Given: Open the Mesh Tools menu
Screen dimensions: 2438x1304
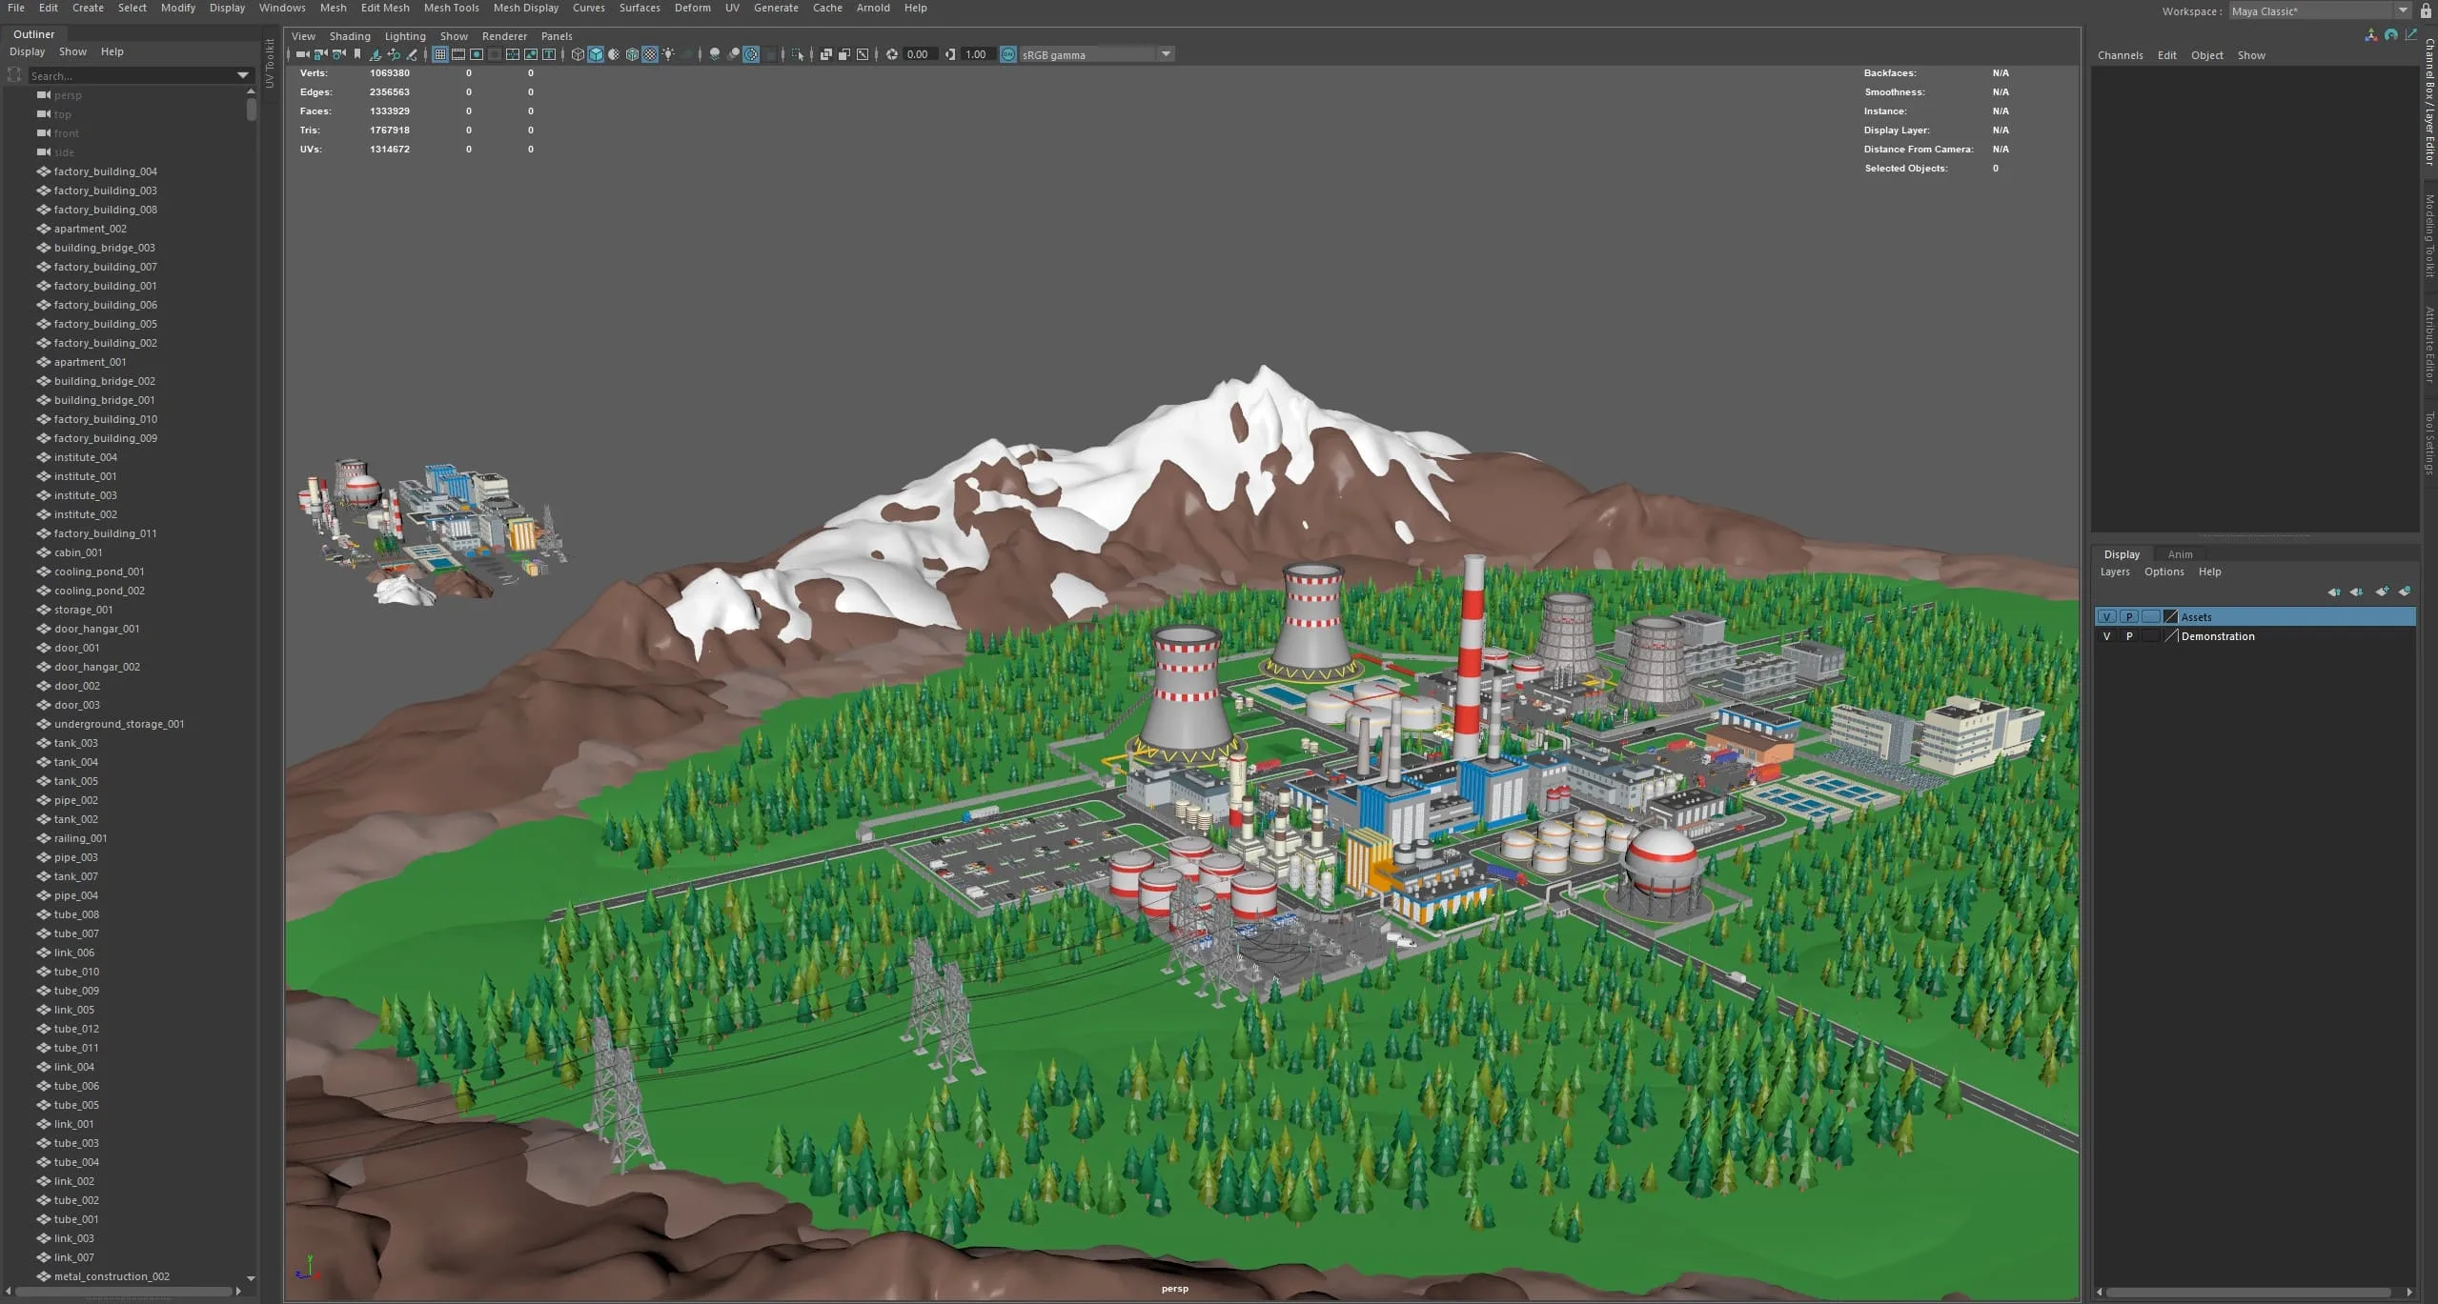Looking at the screenshot, I should point(451,8).
